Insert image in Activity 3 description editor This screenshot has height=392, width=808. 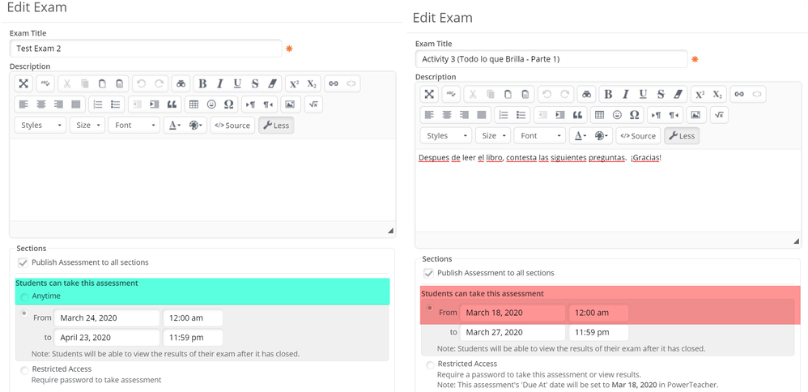click(x=695, y=115)
